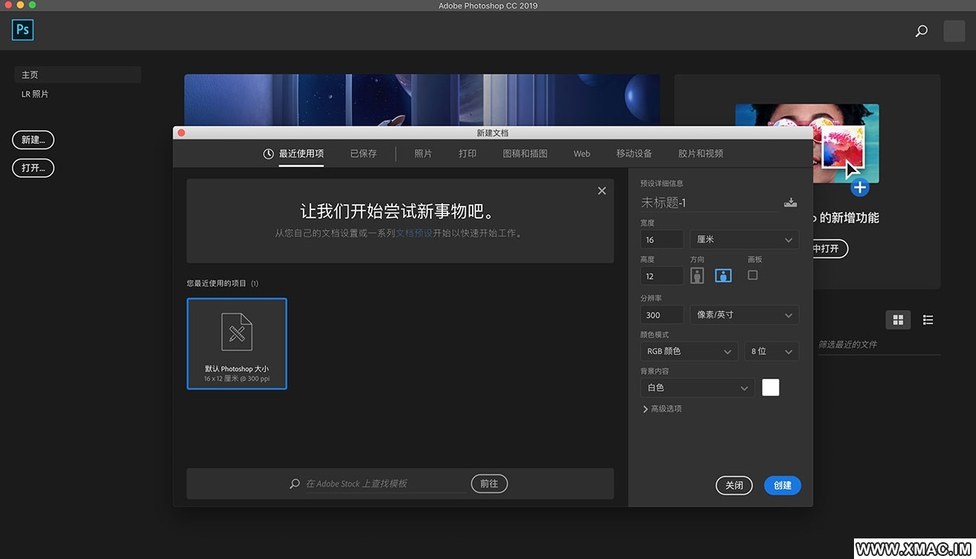This screenshot has width=976, height=559.
Task: Click the save preset icon beside document name
Action: click(x=791, y=203)
